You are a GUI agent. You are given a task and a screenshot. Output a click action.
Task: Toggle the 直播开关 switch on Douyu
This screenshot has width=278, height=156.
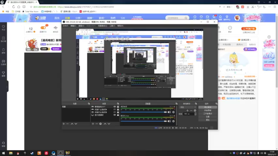(43, 28)
